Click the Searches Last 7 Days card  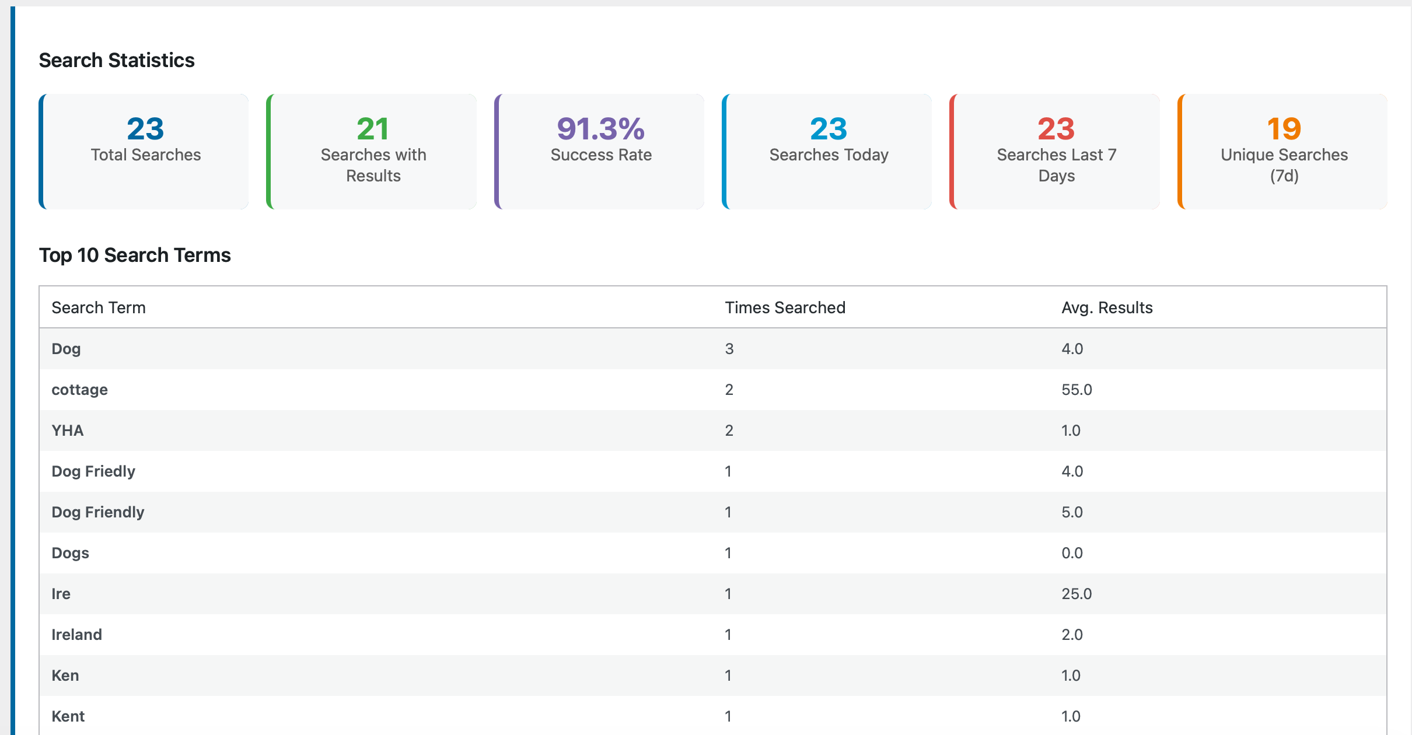[1054, 151]
